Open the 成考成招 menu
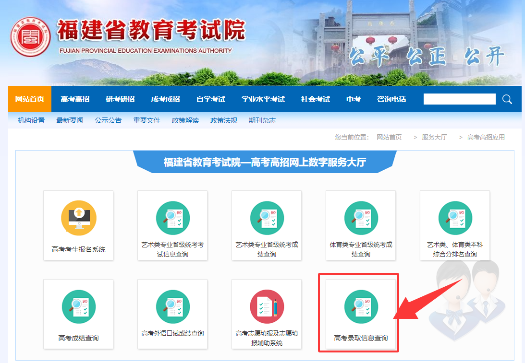 pos(165,99)
